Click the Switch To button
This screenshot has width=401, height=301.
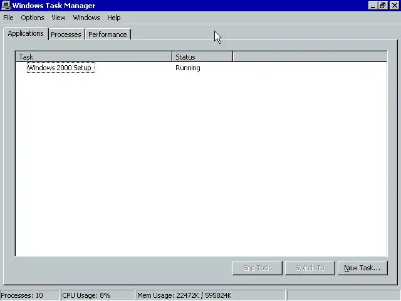pyautogui.click(x=310, y=268)
